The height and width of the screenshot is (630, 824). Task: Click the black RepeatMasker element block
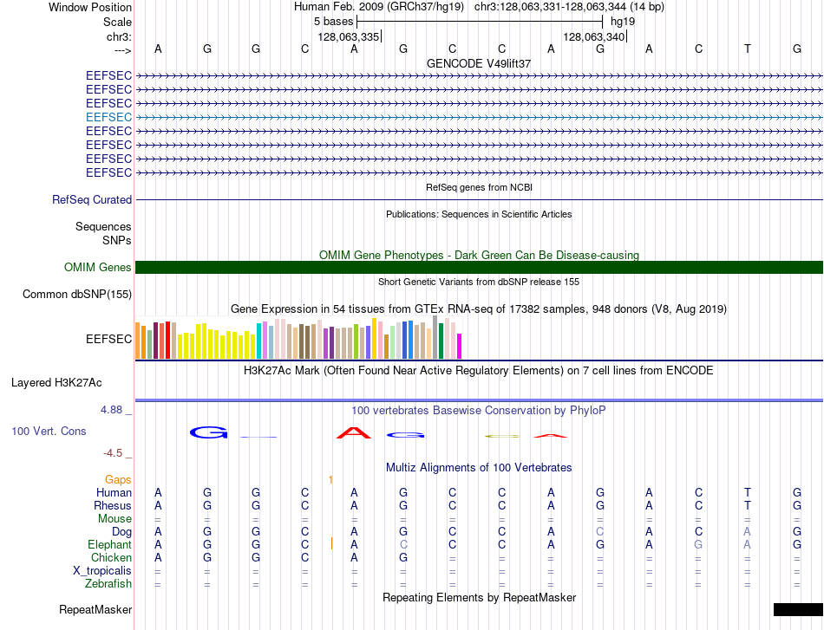point(798,609)
